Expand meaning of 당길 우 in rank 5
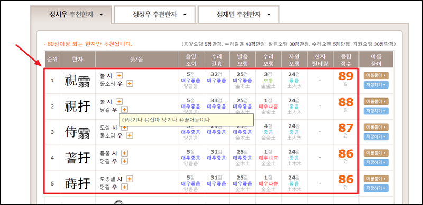The height and width of the screenshot is (205, 423). tap(124, 187)
